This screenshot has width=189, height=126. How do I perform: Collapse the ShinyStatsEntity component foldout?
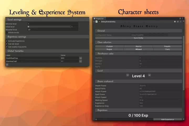pyautogui.click(x=94, y=22)
